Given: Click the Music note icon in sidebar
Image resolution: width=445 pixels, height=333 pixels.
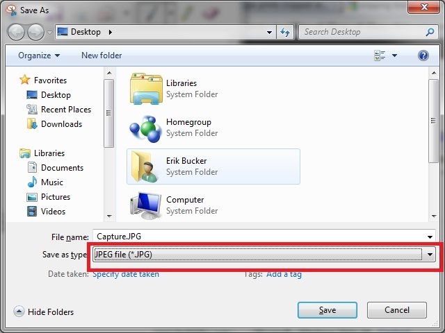Looking at the screenshot, I should click(x=32, y=182).
